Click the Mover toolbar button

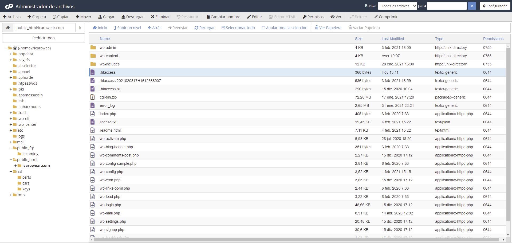[x=83, y=17]
